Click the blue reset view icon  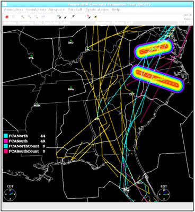click(x=43, y=17)
